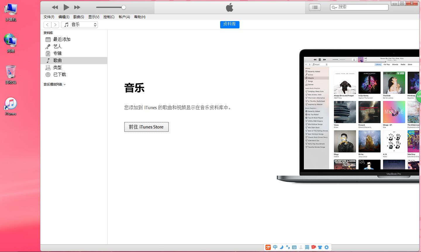
Task: Select 类型 in the sidebar
Action: tap(74, 68)
